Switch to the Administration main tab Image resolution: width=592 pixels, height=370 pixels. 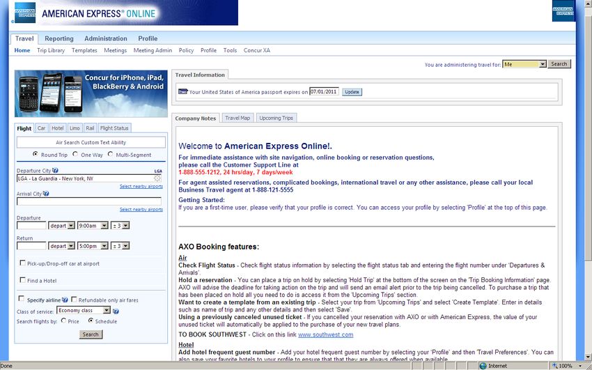tap(106, 38)
